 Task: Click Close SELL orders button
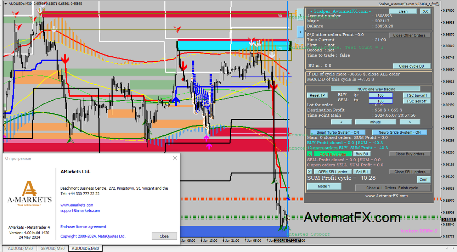[x=410, y=172]
